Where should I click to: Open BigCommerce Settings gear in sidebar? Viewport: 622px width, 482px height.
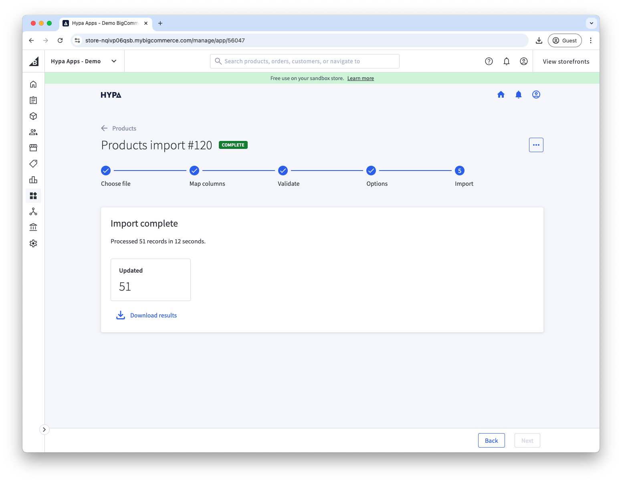pyautogui.click(x=33, y=243)
